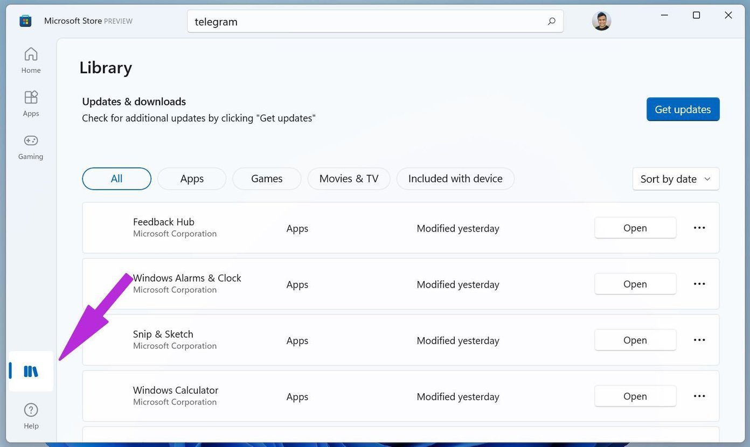Minimize the Microsoft Store window
This screenshot has width=750, height=447.
[x=664, y=15]
